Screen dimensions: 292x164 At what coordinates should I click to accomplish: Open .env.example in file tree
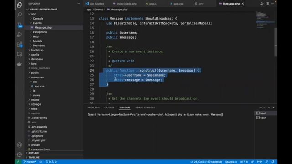(39, 127)
